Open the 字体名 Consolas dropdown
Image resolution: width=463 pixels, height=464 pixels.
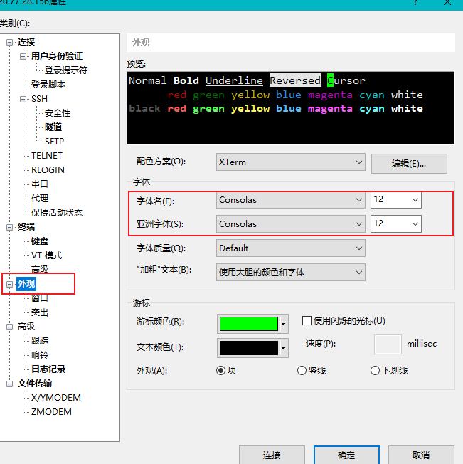pos(291,200)
